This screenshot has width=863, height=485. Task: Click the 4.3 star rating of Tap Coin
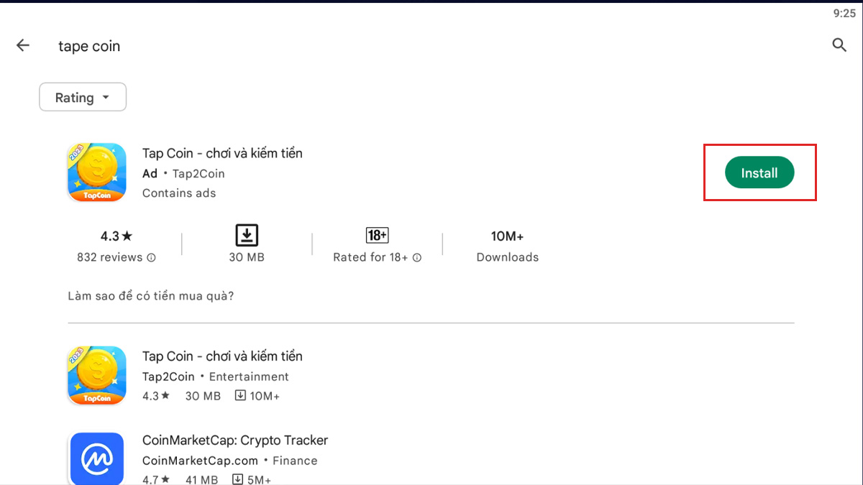point(117,235)
